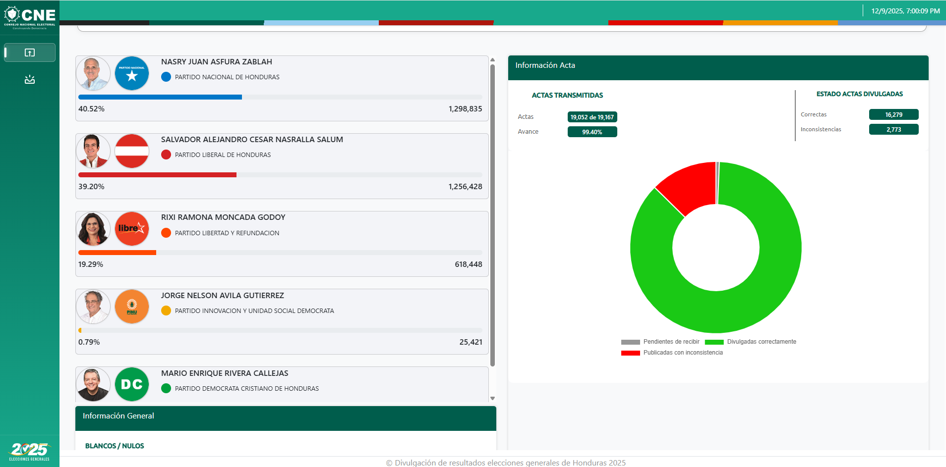Click the Correctas count badge 16,279
The image size is (946, 467).
coord(893,114)
